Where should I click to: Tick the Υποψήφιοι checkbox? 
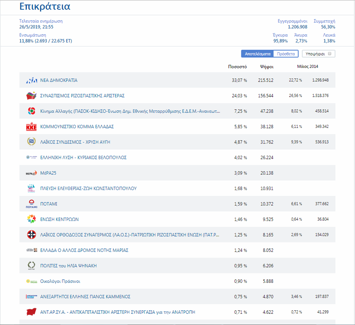pyautogui.click(x=330, y=54)
